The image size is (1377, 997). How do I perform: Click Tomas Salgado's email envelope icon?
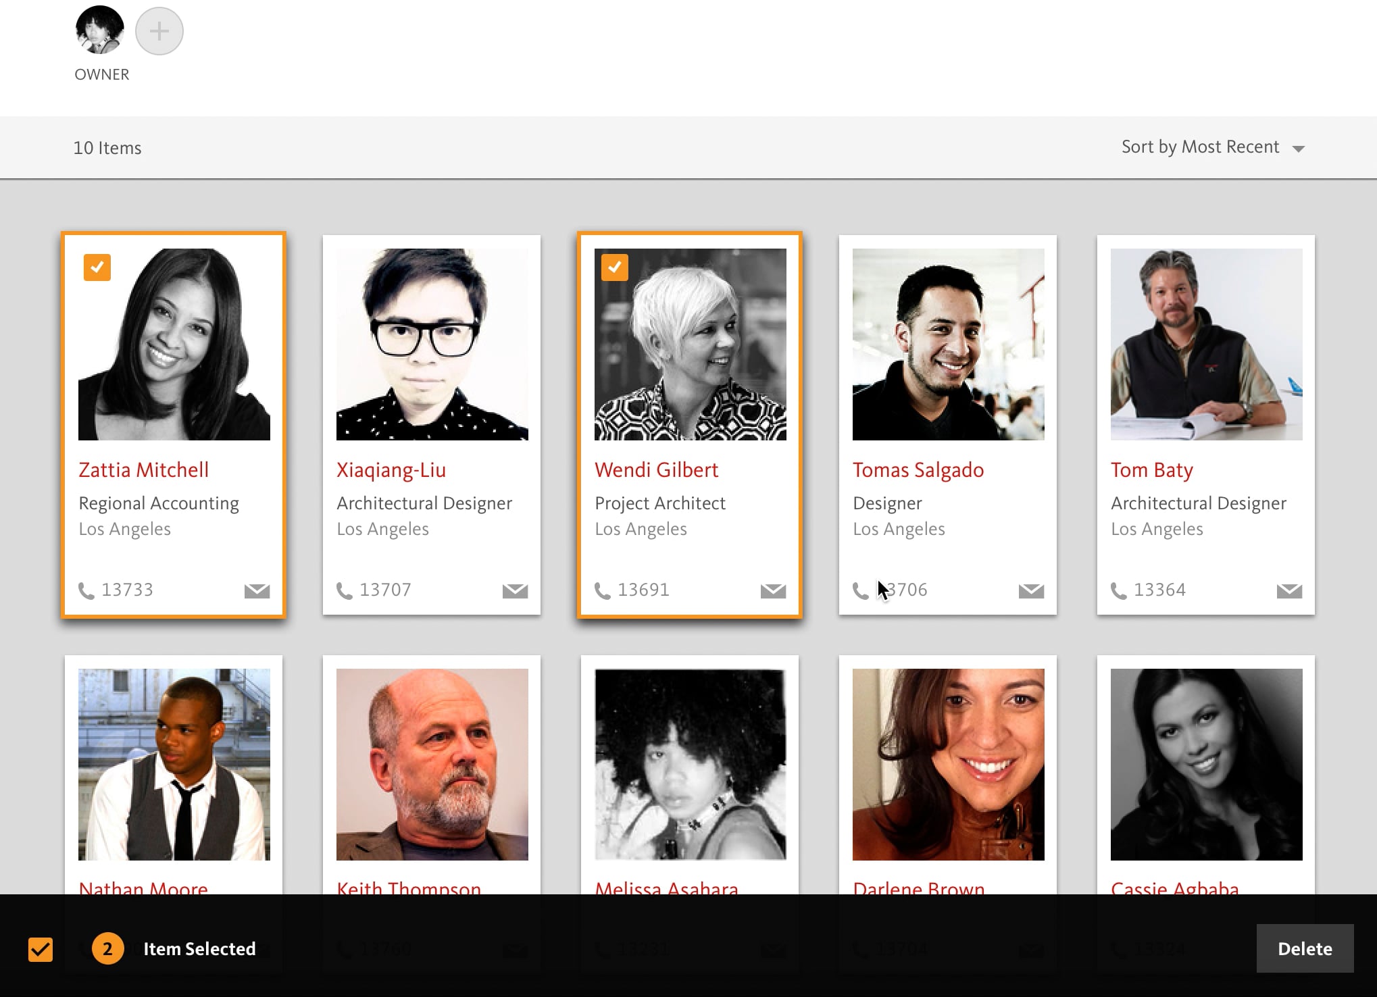tap(1031, 591)
